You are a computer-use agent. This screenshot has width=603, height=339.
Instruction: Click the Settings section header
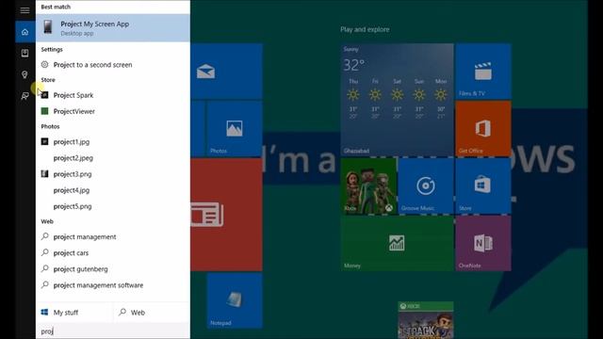click(x=52, y=49)
